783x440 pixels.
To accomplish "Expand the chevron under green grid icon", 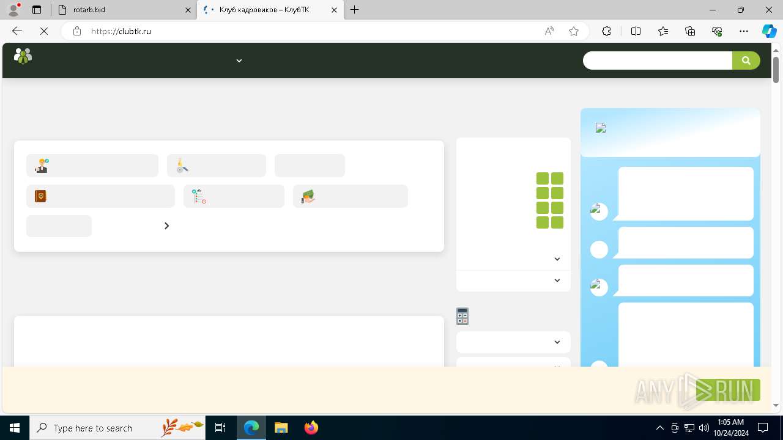I will pyautogui.click(x=557, y=259).
